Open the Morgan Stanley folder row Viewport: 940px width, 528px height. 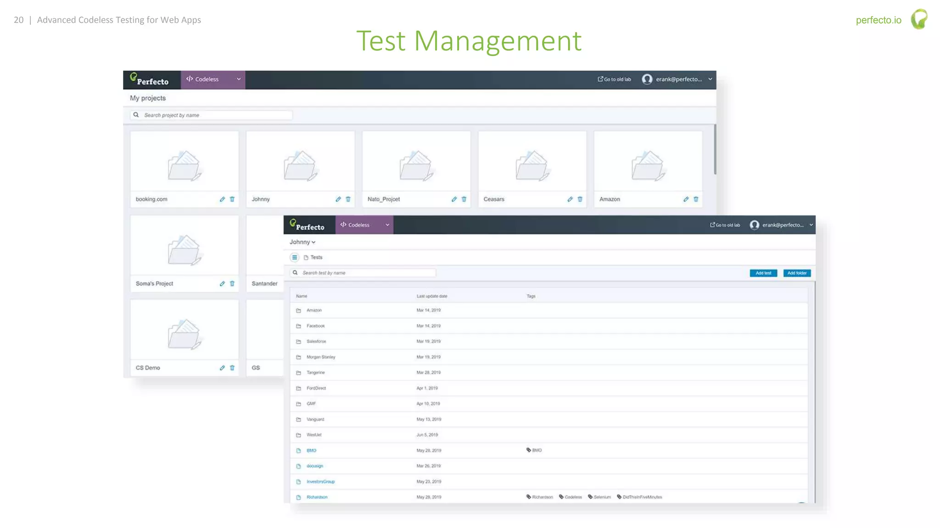click(549, 357)
